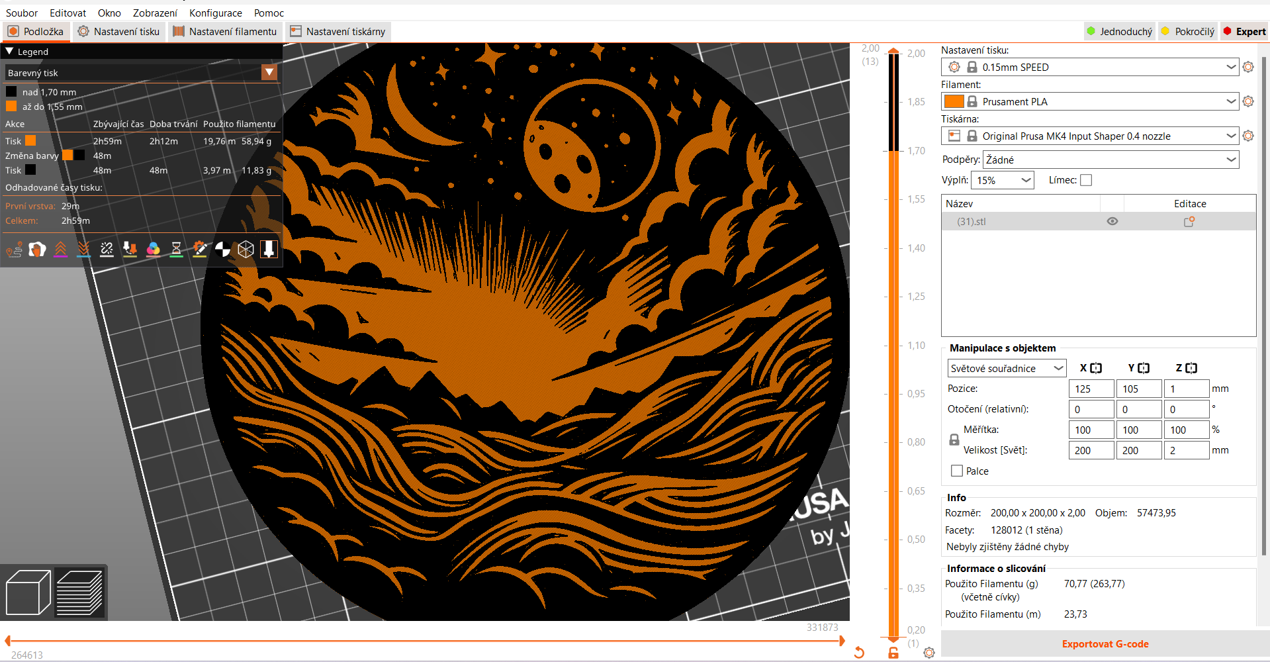
Task: Click Exportovat G-code button
Action: tap(1105, 643)
